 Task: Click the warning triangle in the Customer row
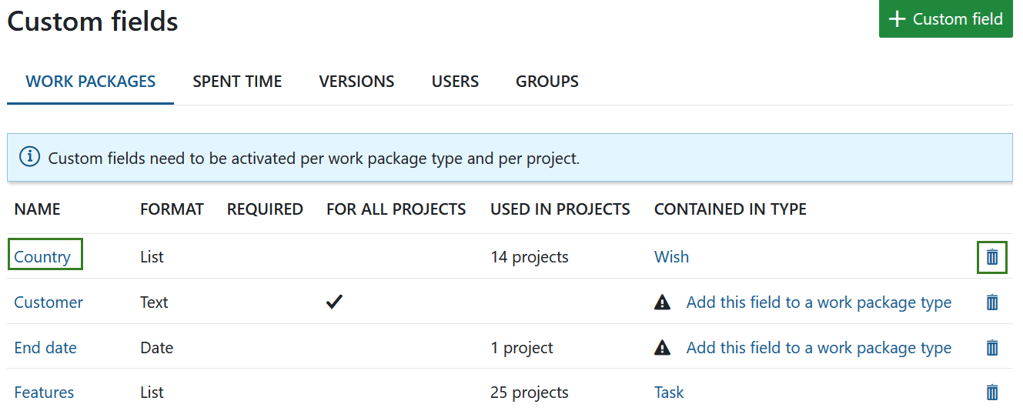[x=662, y=302]
